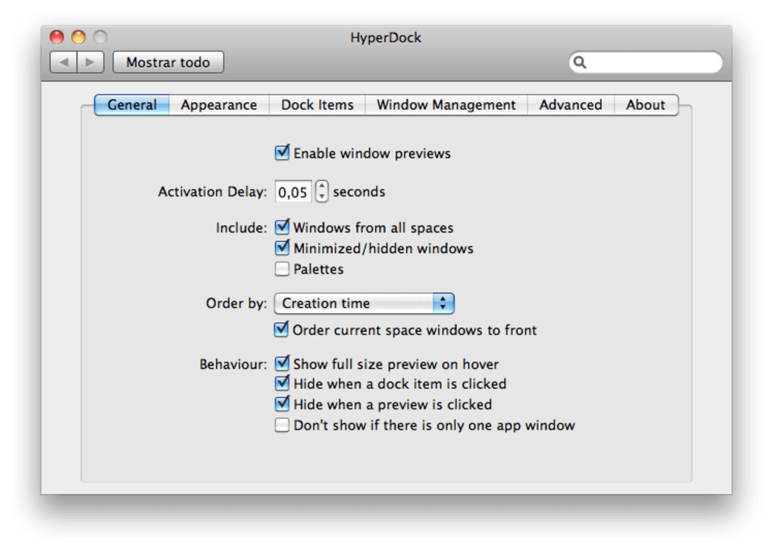Click the forward navigation arrow
The width and height of the screenshot is (773, 551).
(90, 62)
